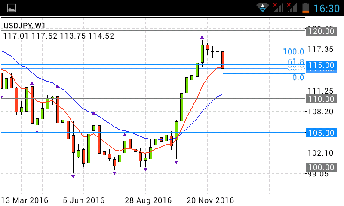The width and height of the screenshot is (344, 206).
Task: Tap the open price 117.01
Action: coord(16,36)
